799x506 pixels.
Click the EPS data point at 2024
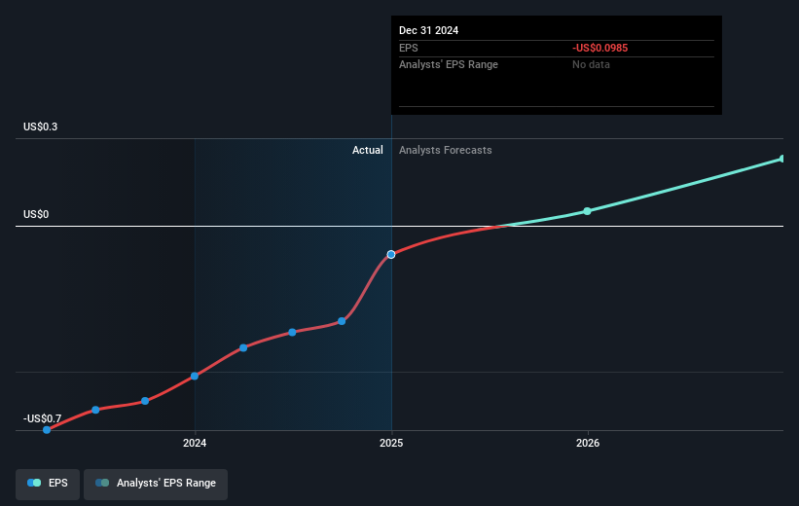tap(194, 376)
